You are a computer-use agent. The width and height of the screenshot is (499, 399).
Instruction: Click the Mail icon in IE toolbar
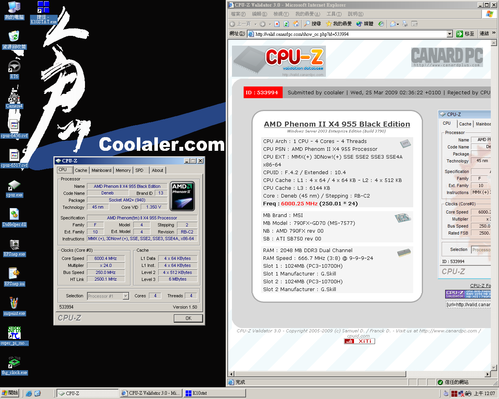(393, 24)
